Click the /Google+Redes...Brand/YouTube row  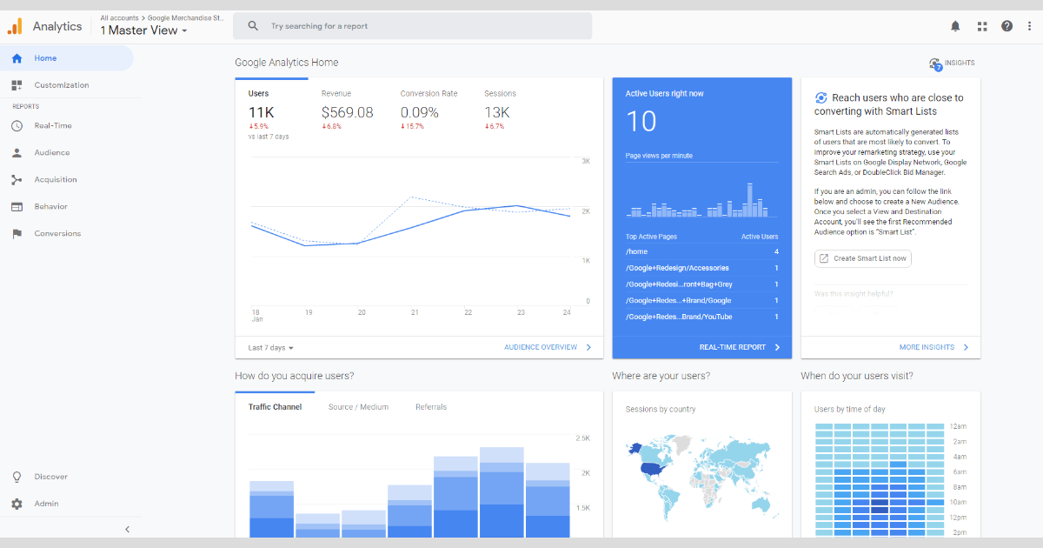coord(702,317)
